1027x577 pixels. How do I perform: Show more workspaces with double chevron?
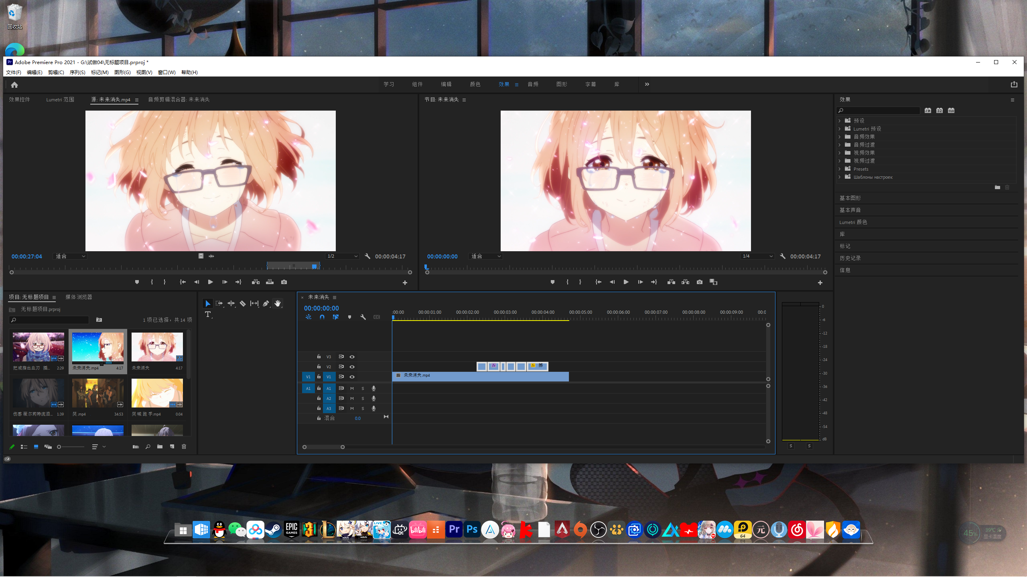[647, 84]
